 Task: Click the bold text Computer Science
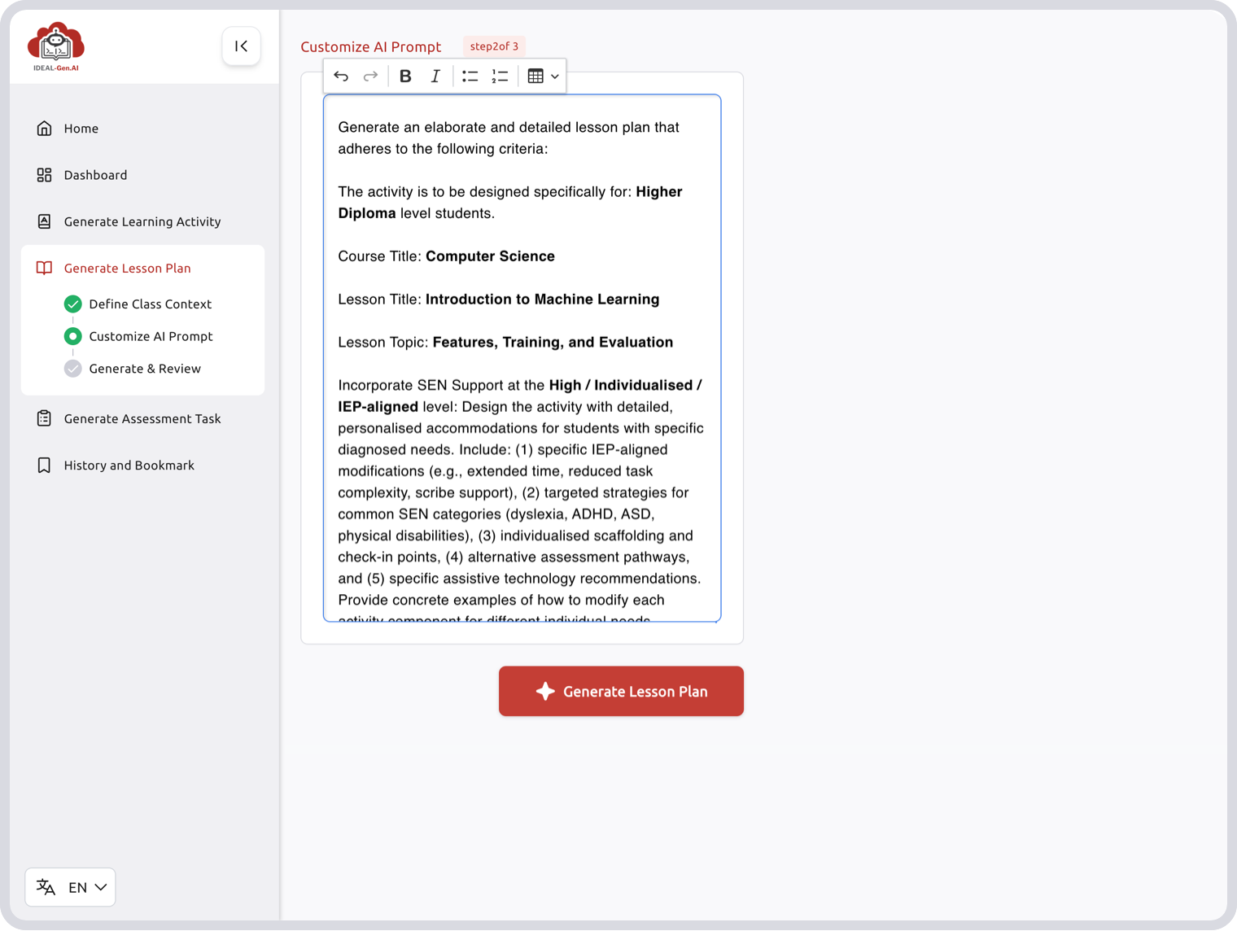pos(490,256)
